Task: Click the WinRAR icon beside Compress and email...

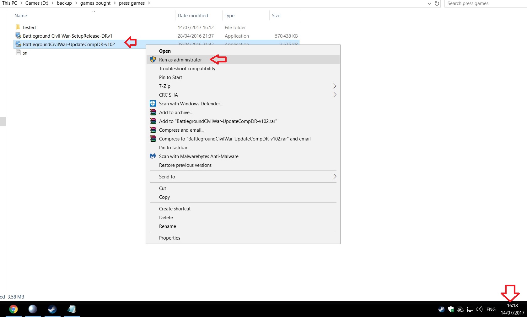Action: pos(153,130)
